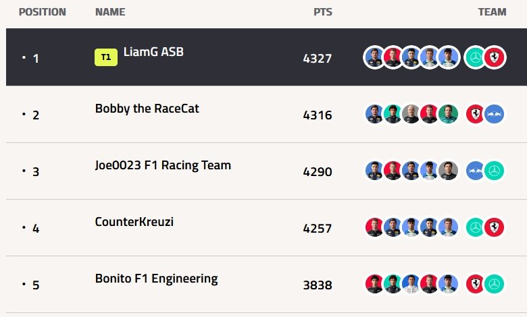Image resolution: width=527 pixels, height=317 pixels.
Task: Open the LiamG ASB team name
Action: [x=153, y=52]
